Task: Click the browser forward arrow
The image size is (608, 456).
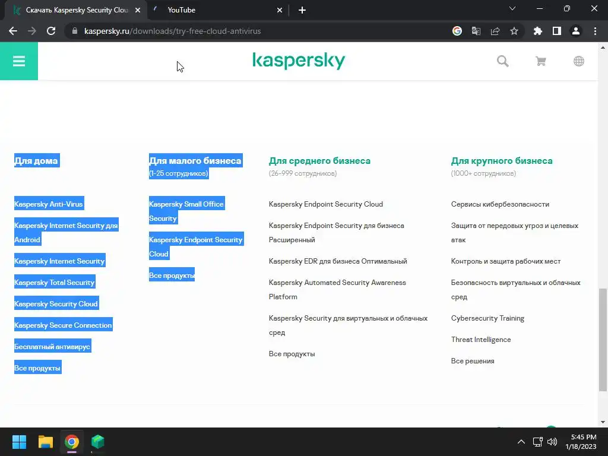Action: (32, 31)
